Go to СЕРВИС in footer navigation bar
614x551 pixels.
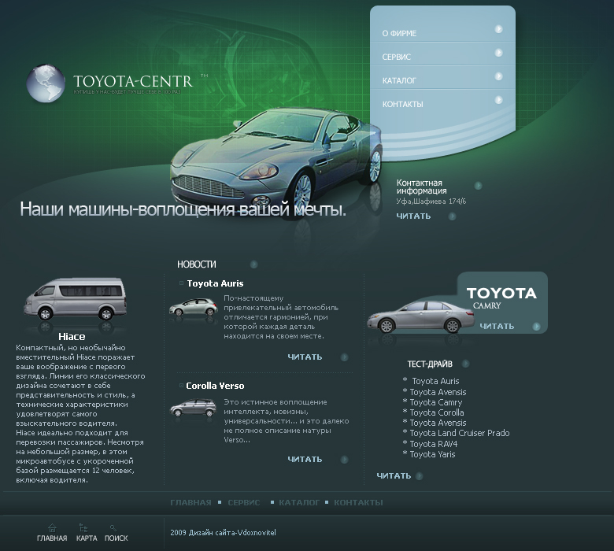pyautogui.click(x=244, y=502)
